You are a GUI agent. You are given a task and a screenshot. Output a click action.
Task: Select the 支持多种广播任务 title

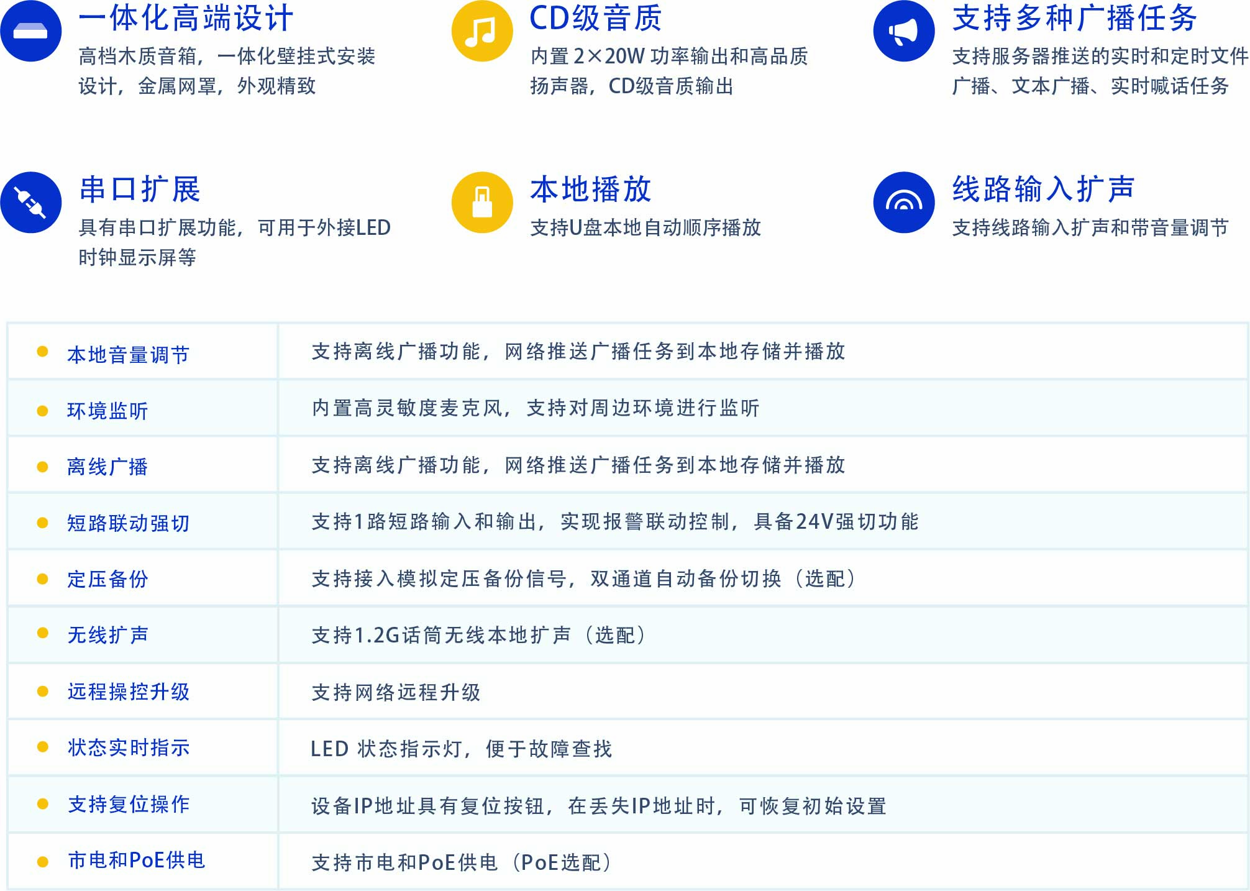coord(1074,18)
